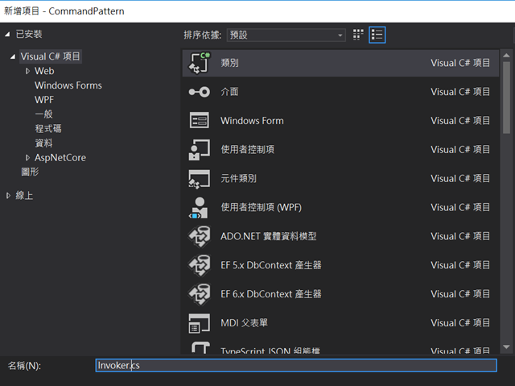The height and width of the screenshot is (386, 515).
Task: Click the template list scroll down arrow
Action: (506, 347)
